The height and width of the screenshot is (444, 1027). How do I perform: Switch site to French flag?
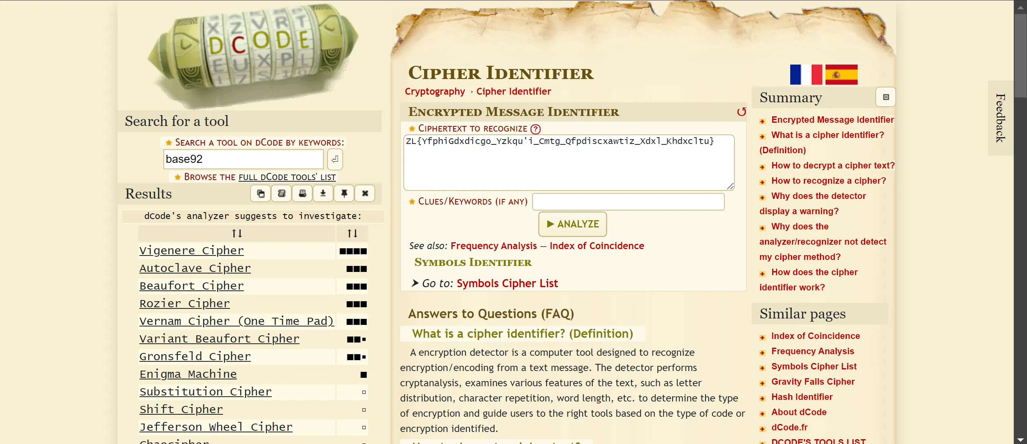(805, 75)
